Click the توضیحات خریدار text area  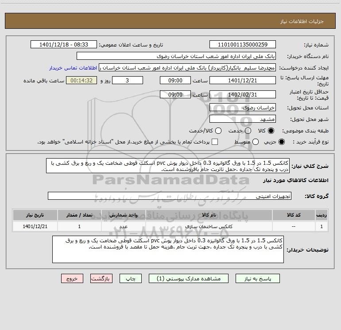coord(168,249)
